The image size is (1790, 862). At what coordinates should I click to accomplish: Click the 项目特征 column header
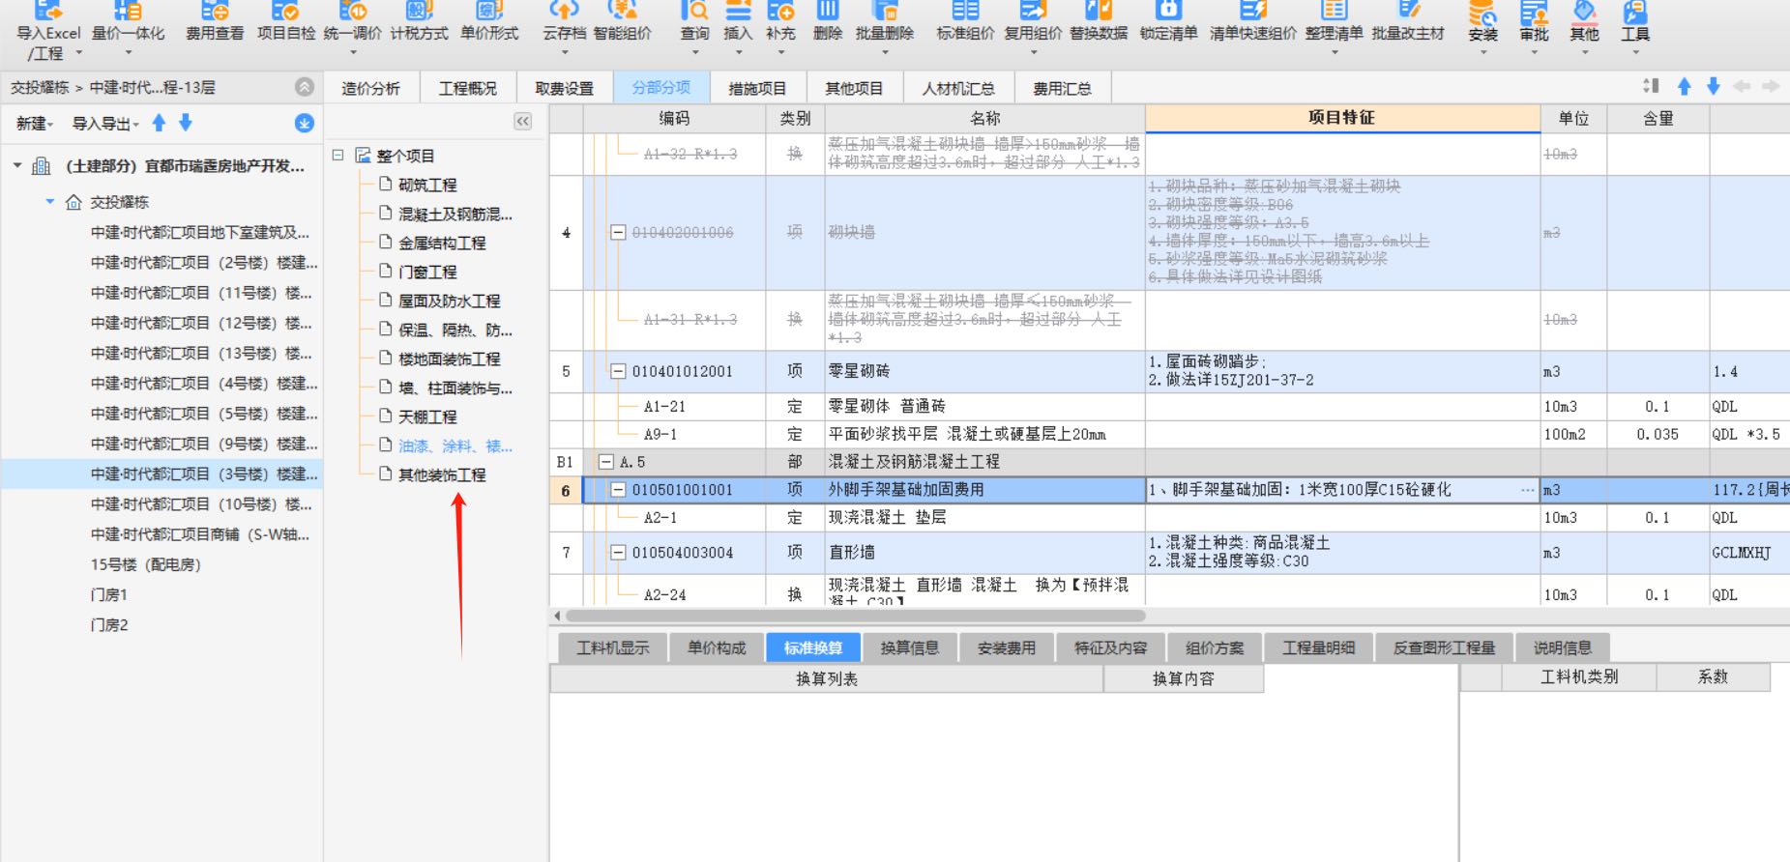click(x=1342, y=118)
